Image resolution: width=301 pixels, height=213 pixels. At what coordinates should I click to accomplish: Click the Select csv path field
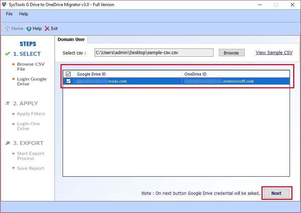(x=154, y=52)
